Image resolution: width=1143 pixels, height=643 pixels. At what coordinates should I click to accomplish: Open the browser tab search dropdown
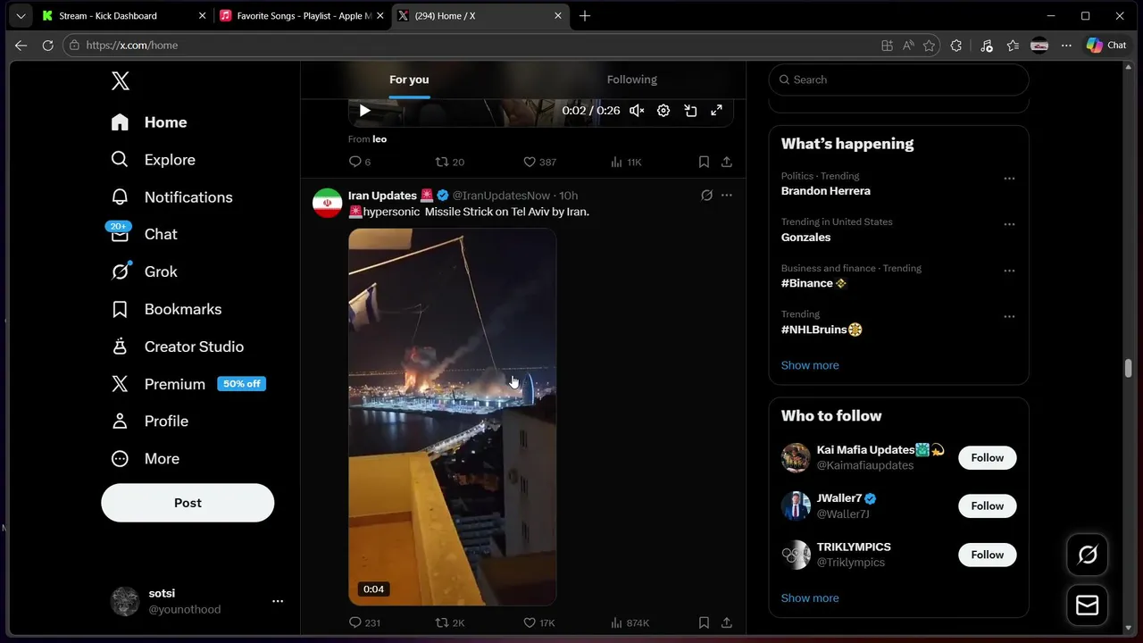(21, 16)
